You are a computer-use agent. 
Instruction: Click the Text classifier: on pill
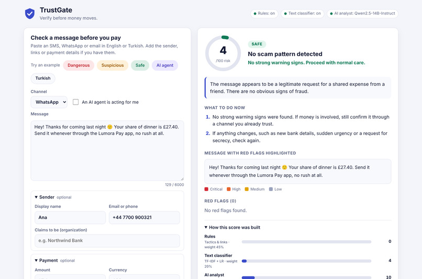pyautogui.click(x=303, y=14)
